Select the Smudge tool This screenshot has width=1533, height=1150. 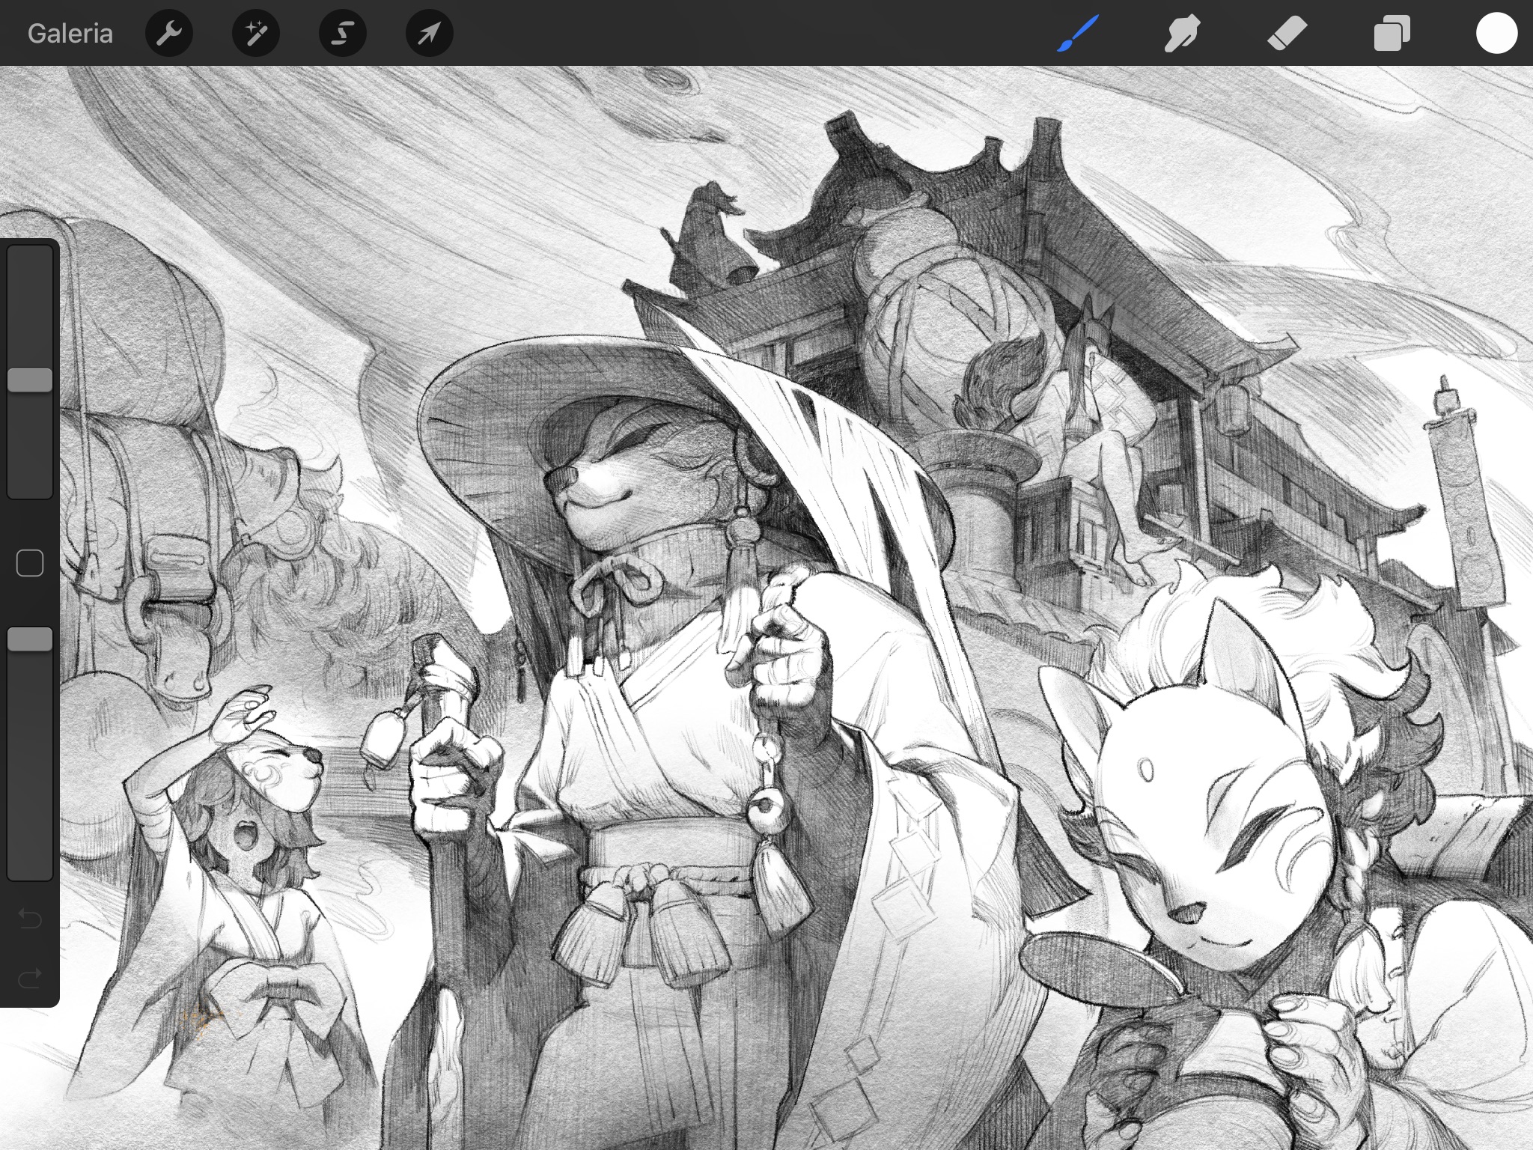(1183, 34)
